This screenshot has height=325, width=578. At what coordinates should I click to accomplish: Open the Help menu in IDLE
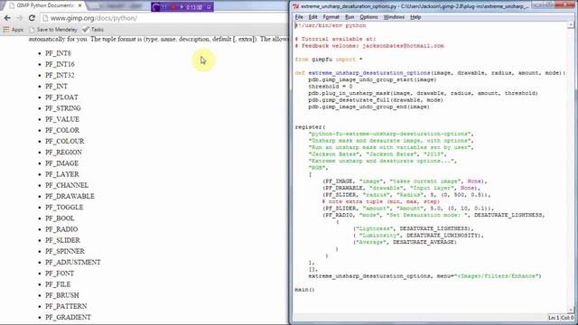(x=415, y=17)
